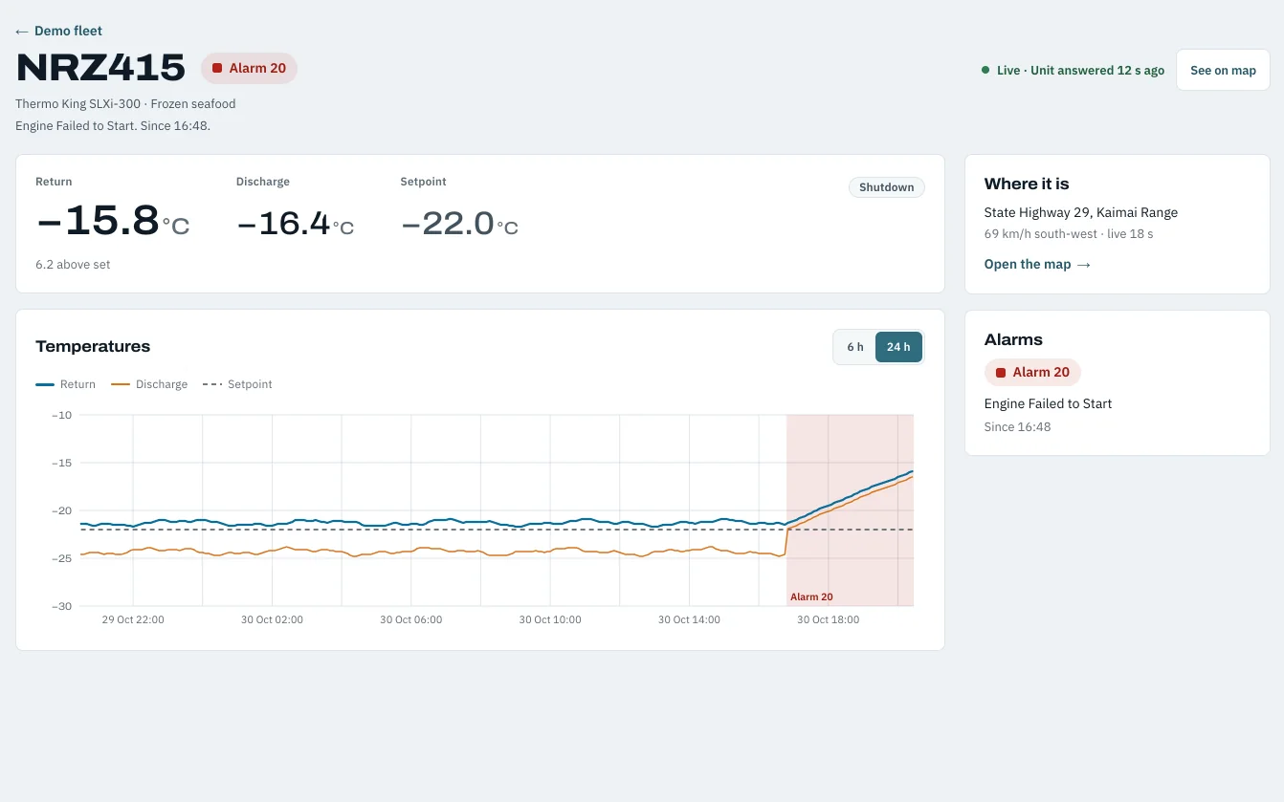The width and height of the screenshot is (1284, 802).
Task: Click 'Engine Failed to Start. Since 16:48.' header line
Action: (x=113, y=125)
